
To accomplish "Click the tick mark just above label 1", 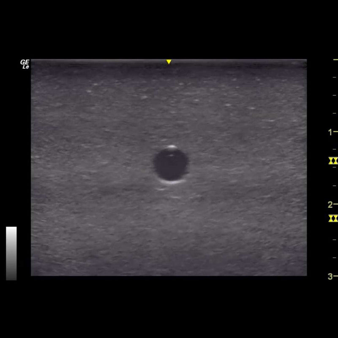I will click(335, 114).
